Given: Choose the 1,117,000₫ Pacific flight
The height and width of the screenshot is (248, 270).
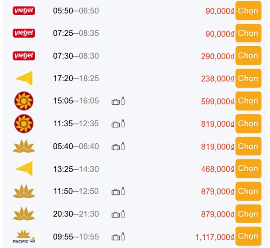Looking at the screenshot, I should click(248, 236).
